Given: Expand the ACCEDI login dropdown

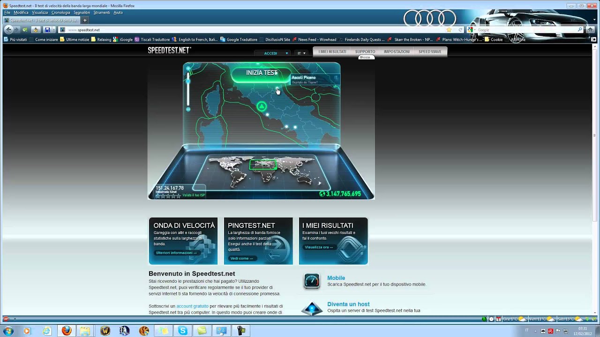Looking at the screenshot, I should pos(273,53).
